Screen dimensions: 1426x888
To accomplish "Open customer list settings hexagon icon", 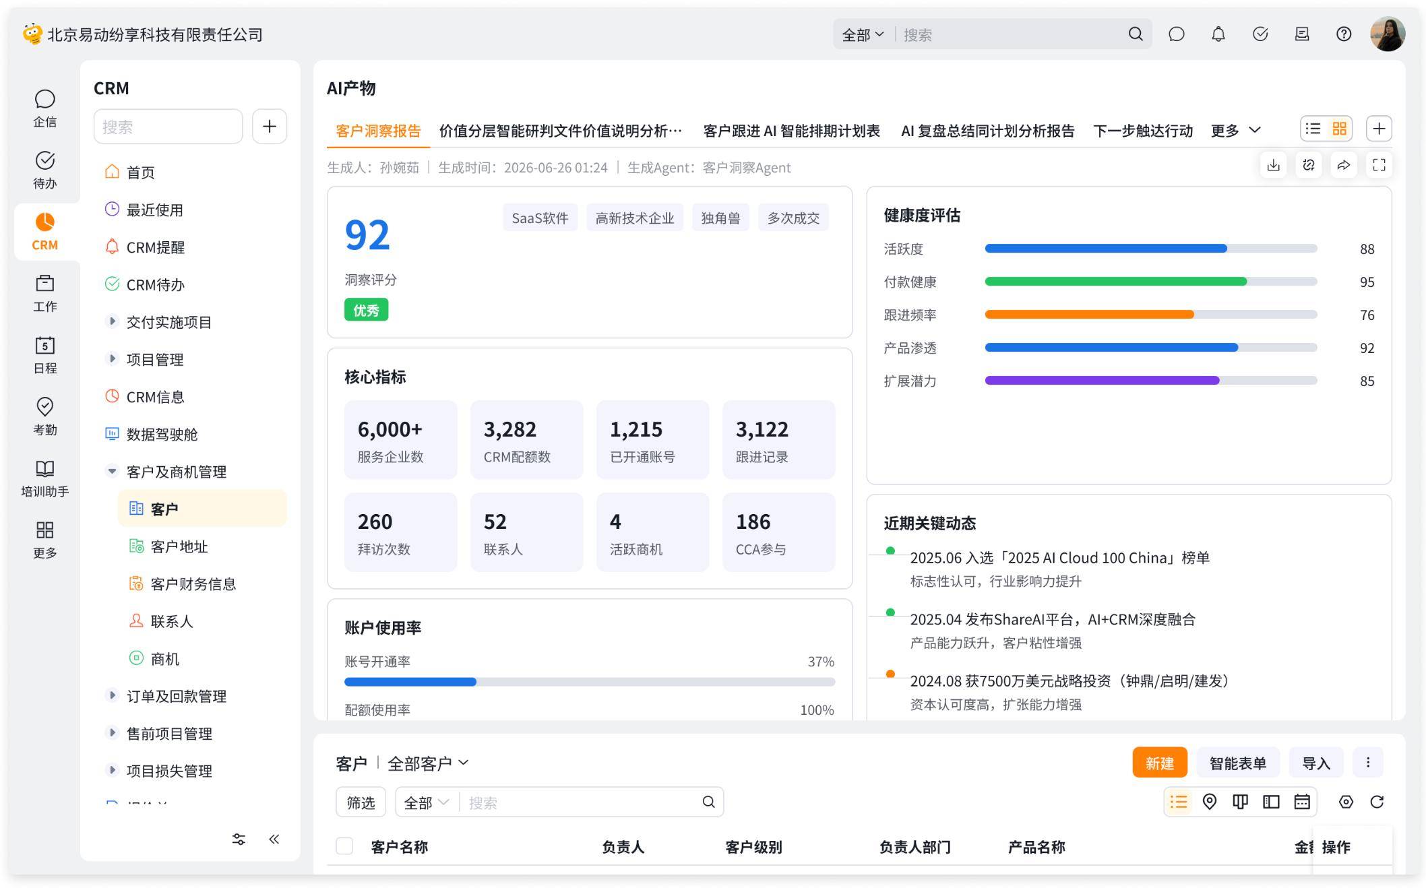I will [x=1346, y=802].
